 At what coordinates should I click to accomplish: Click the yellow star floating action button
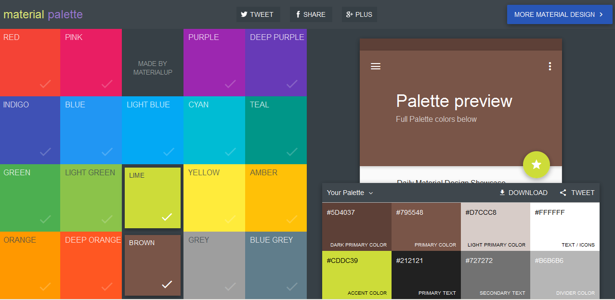(x=536, y=165)
